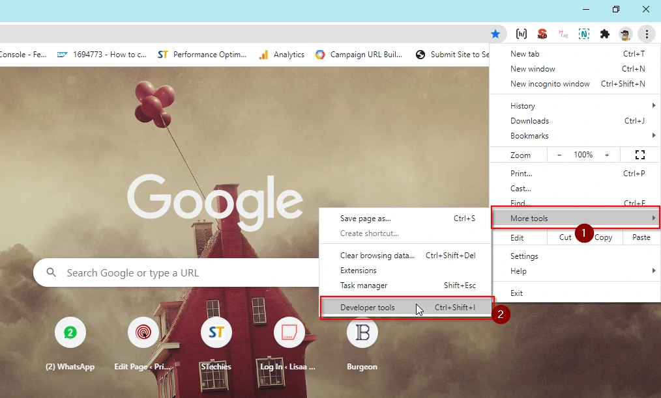Launch the STechies shortcut icon
Screen dimensions: 661x398
click(216, 332)
